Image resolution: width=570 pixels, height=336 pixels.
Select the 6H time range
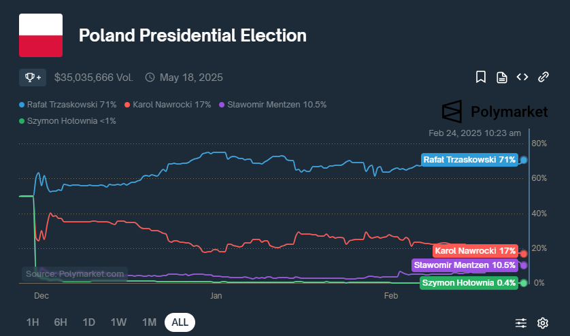(61, 322)
